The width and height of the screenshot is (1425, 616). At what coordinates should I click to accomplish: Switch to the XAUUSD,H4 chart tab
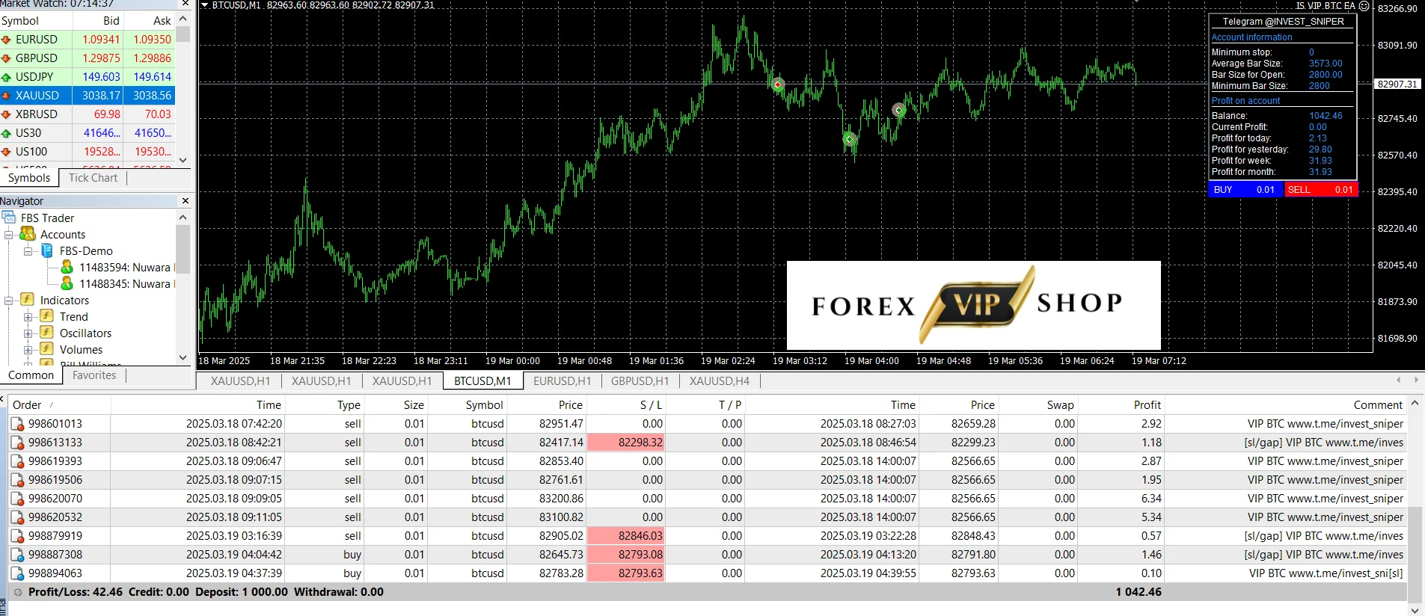tap(720, 381)
